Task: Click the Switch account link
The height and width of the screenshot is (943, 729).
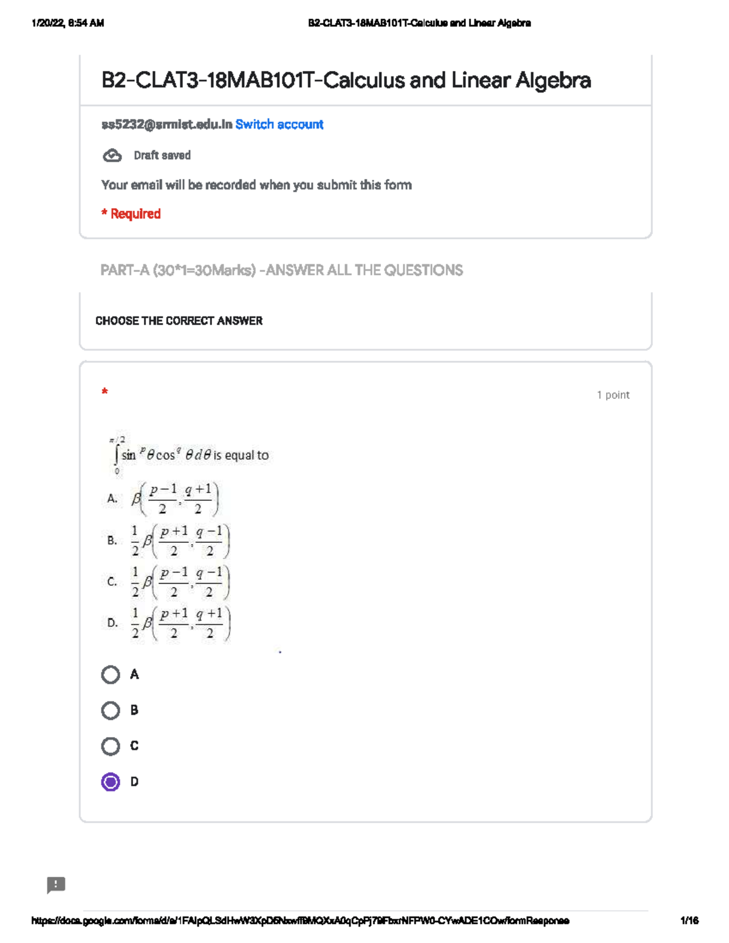Action: point(279,124)
